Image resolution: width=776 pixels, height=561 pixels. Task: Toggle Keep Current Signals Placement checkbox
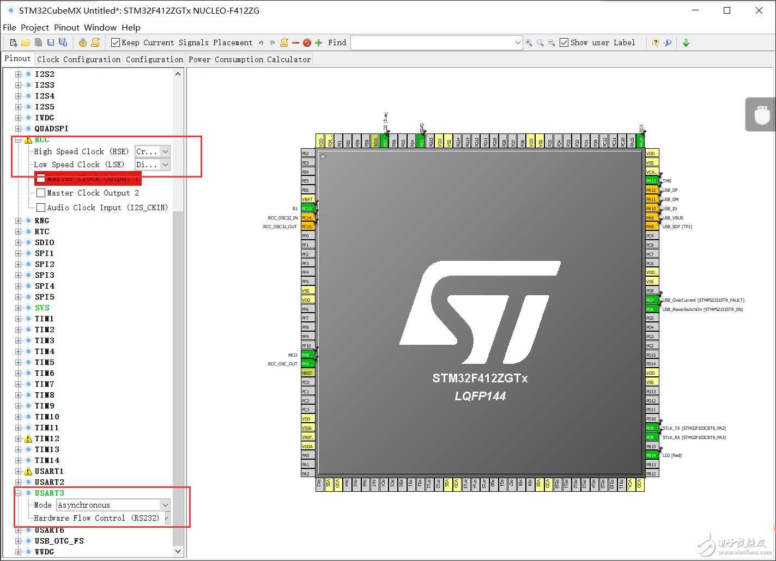pos(116,42)
